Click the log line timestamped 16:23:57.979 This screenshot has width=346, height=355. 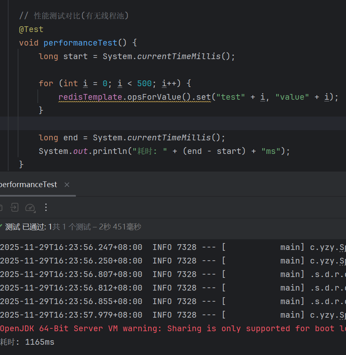(x=173, y=315)
